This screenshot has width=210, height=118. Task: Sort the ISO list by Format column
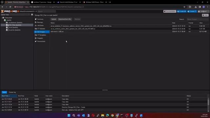pyautogui.click(x=193, y=23)
